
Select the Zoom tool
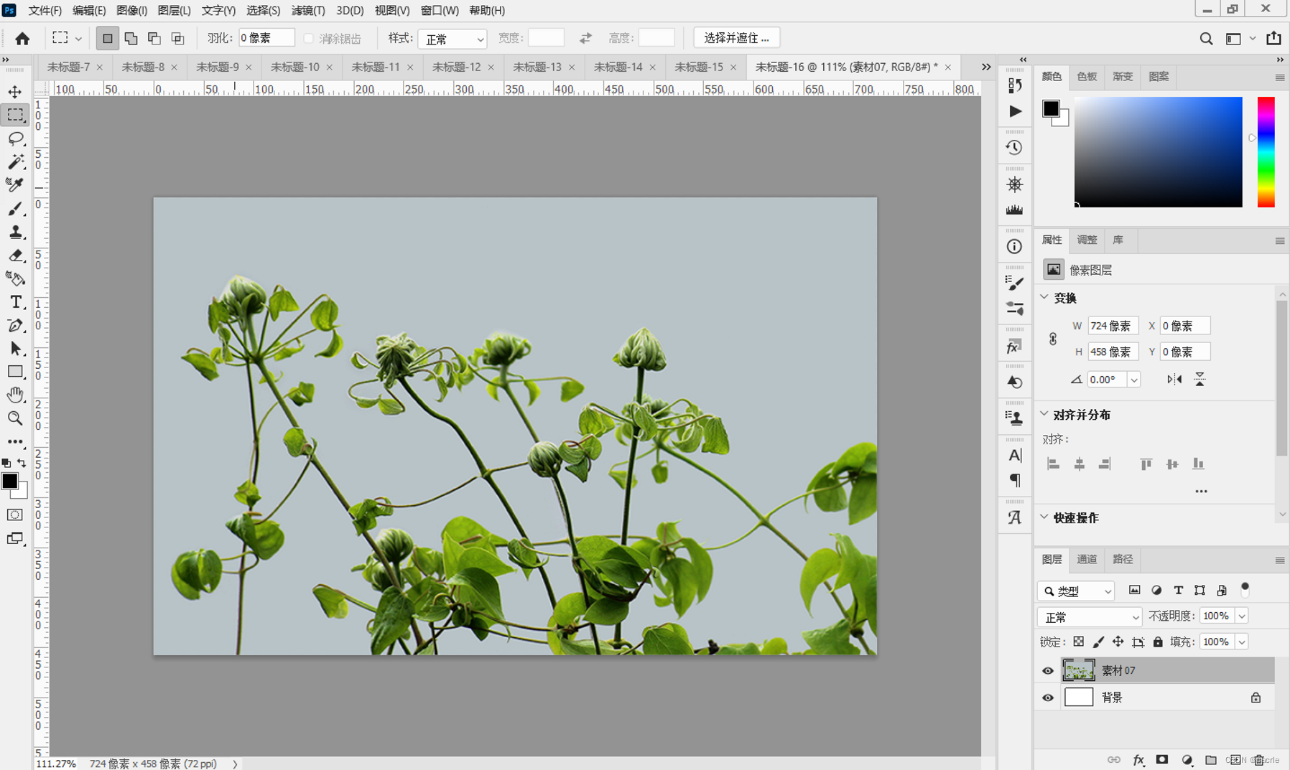point(15,418)
